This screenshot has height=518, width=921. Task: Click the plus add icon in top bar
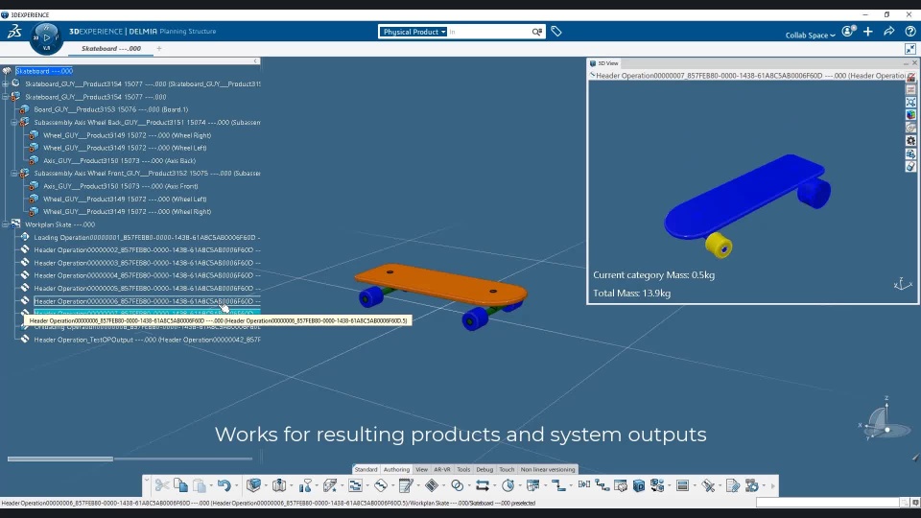(x=868, y=32)
